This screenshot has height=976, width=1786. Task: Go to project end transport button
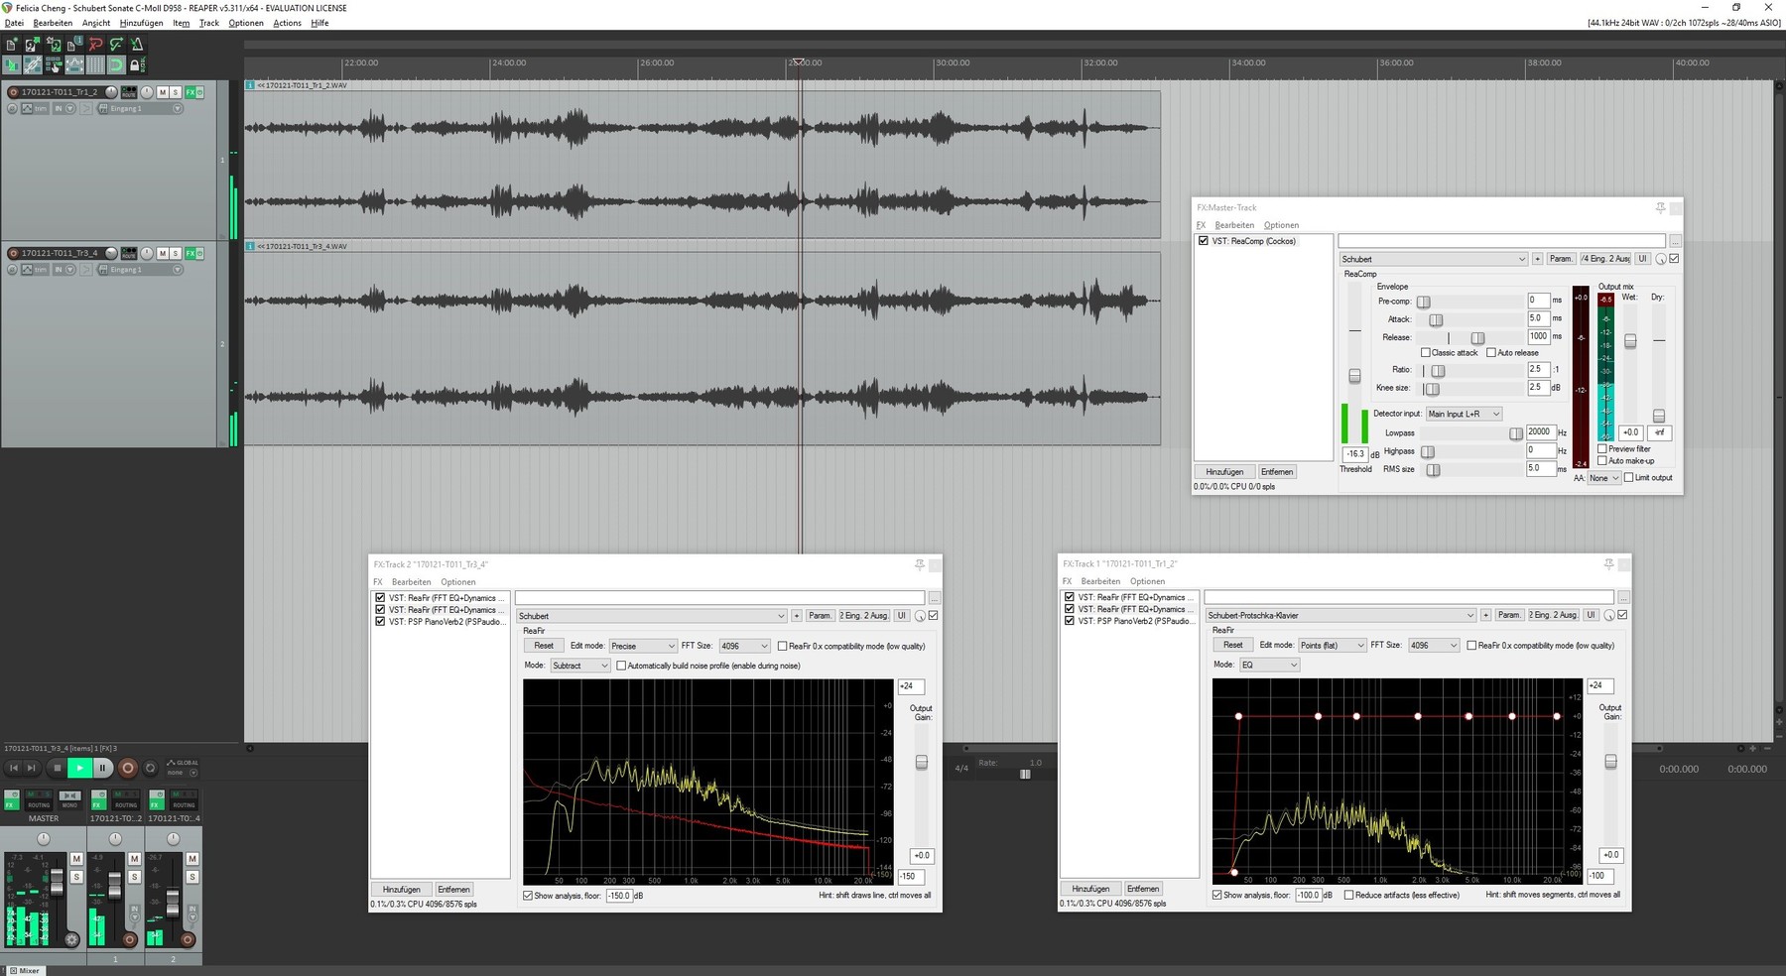pos(32,768)
